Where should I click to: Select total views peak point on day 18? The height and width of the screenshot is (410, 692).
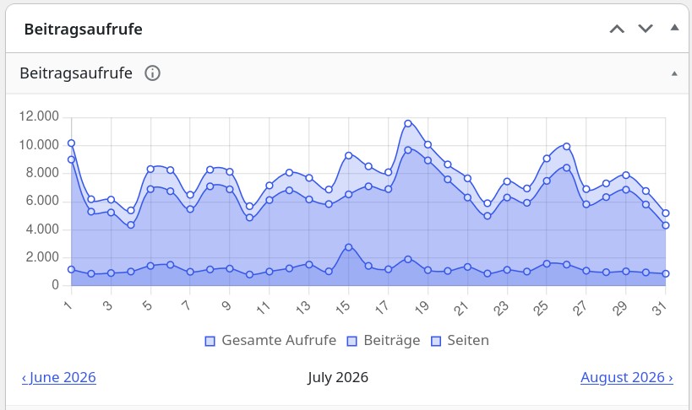(x=408, y=123)
